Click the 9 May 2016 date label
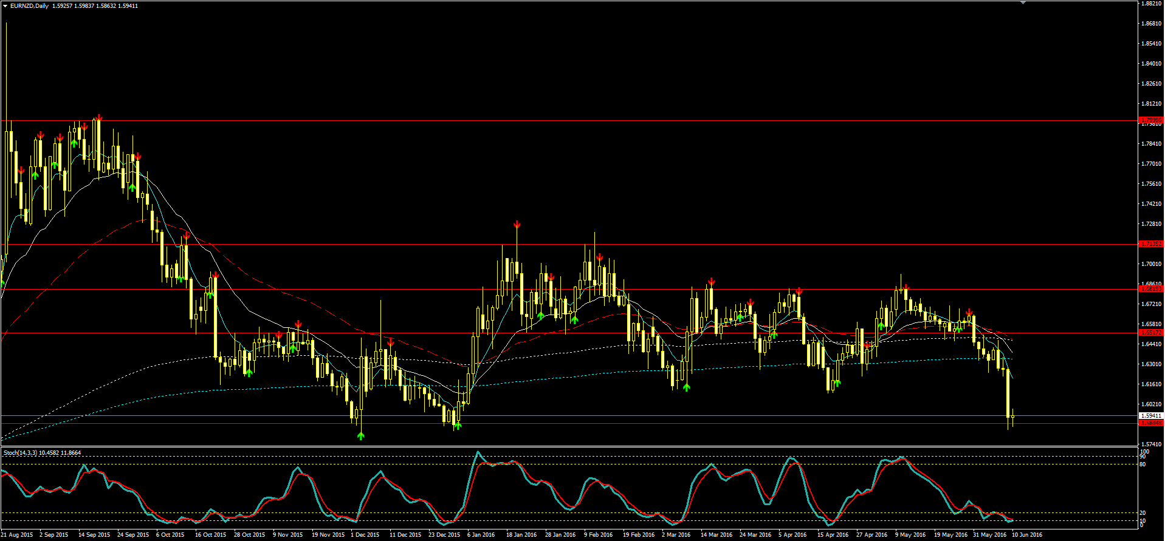This screenshot has width=1165, height=541. (x=910, y=535)
